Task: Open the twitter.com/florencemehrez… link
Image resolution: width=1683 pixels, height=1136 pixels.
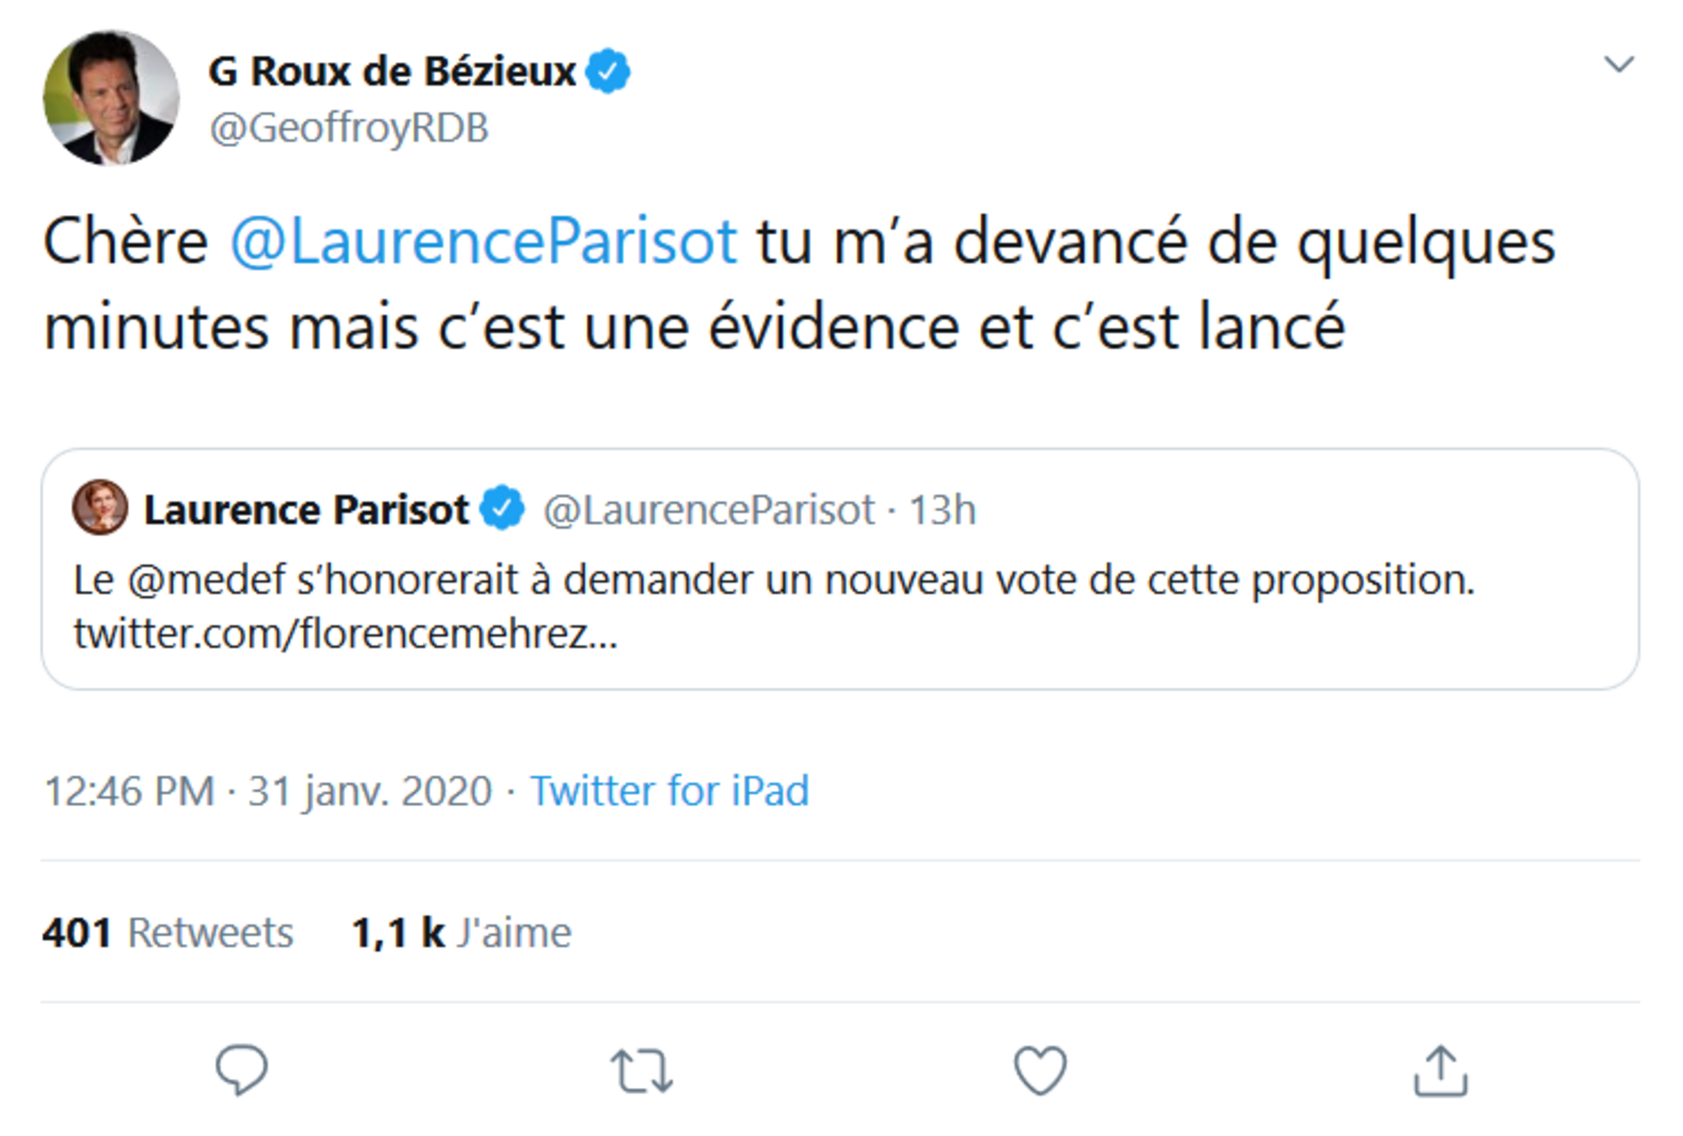Action: [345, 633]
